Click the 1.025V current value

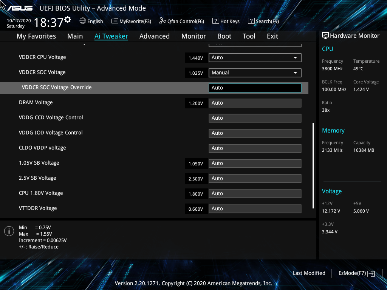point(196,73)
